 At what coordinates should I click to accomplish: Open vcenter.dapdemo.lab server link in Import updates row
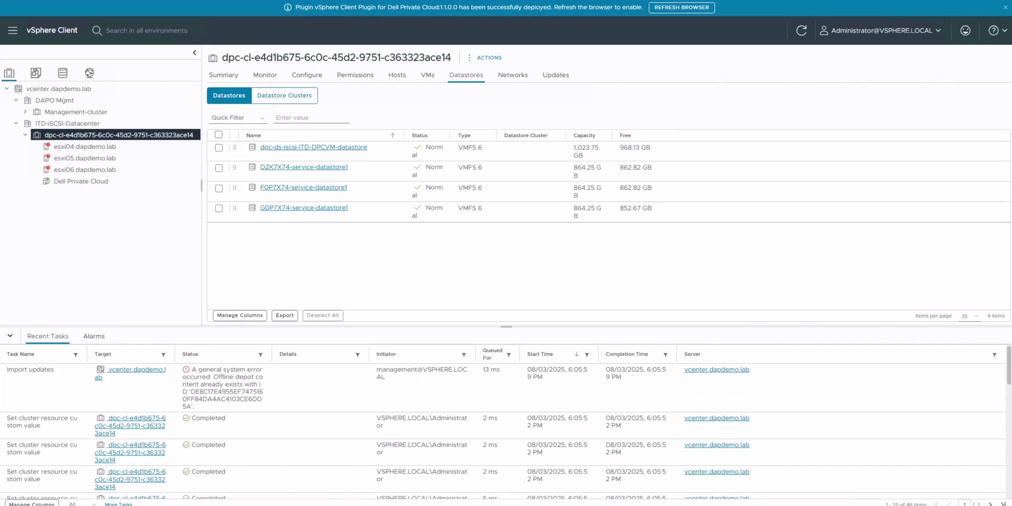[717, 370]
